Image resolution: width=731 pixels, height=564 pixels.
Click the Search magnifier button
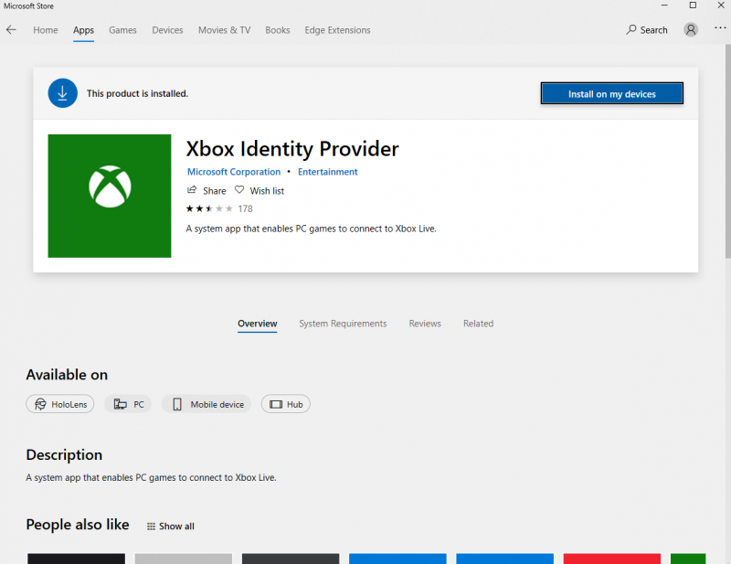[647, 30]
